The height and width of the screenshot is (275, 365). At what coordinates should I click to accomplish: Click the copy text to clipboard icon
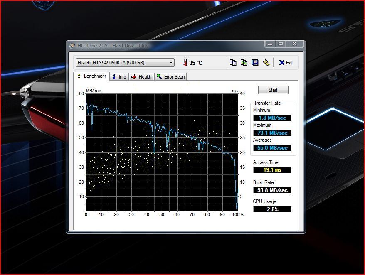point(233,63)
